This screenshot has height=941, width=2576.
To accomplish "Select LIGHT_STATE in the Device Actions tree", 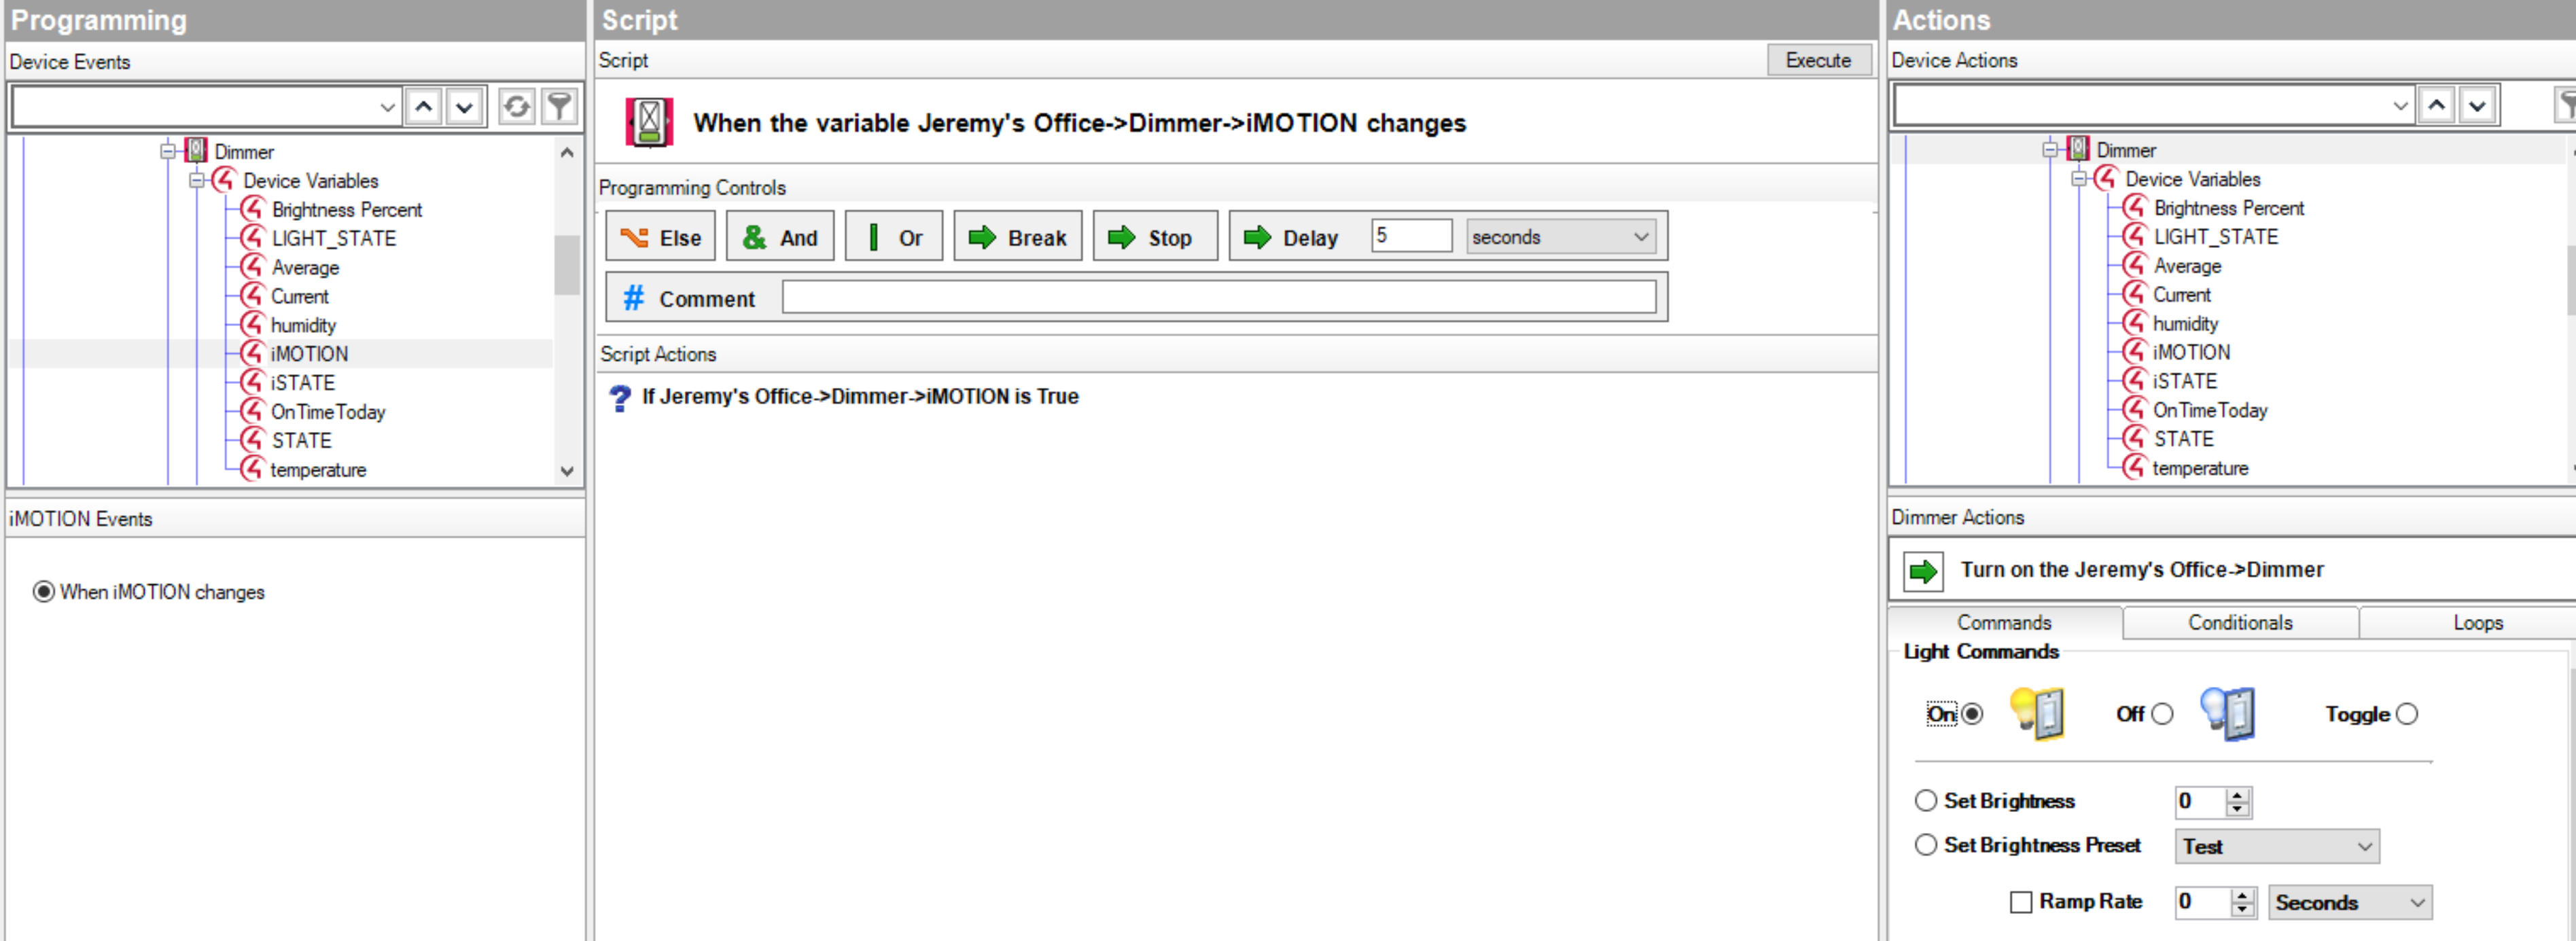I will tap(2215, 236).
